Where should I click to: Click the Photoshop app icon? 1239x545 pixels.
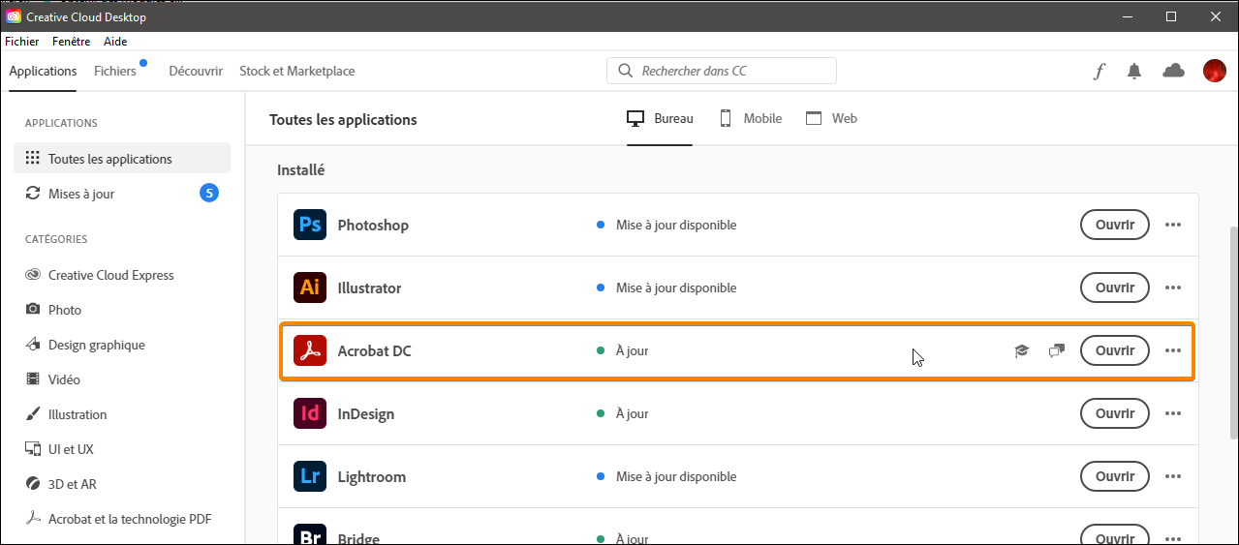(310, 225)
